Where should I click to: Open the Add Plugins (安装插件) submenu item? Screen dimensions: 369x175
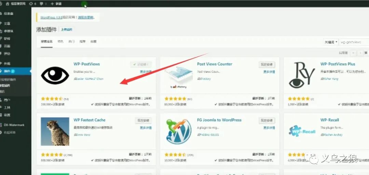click(5, 85)
